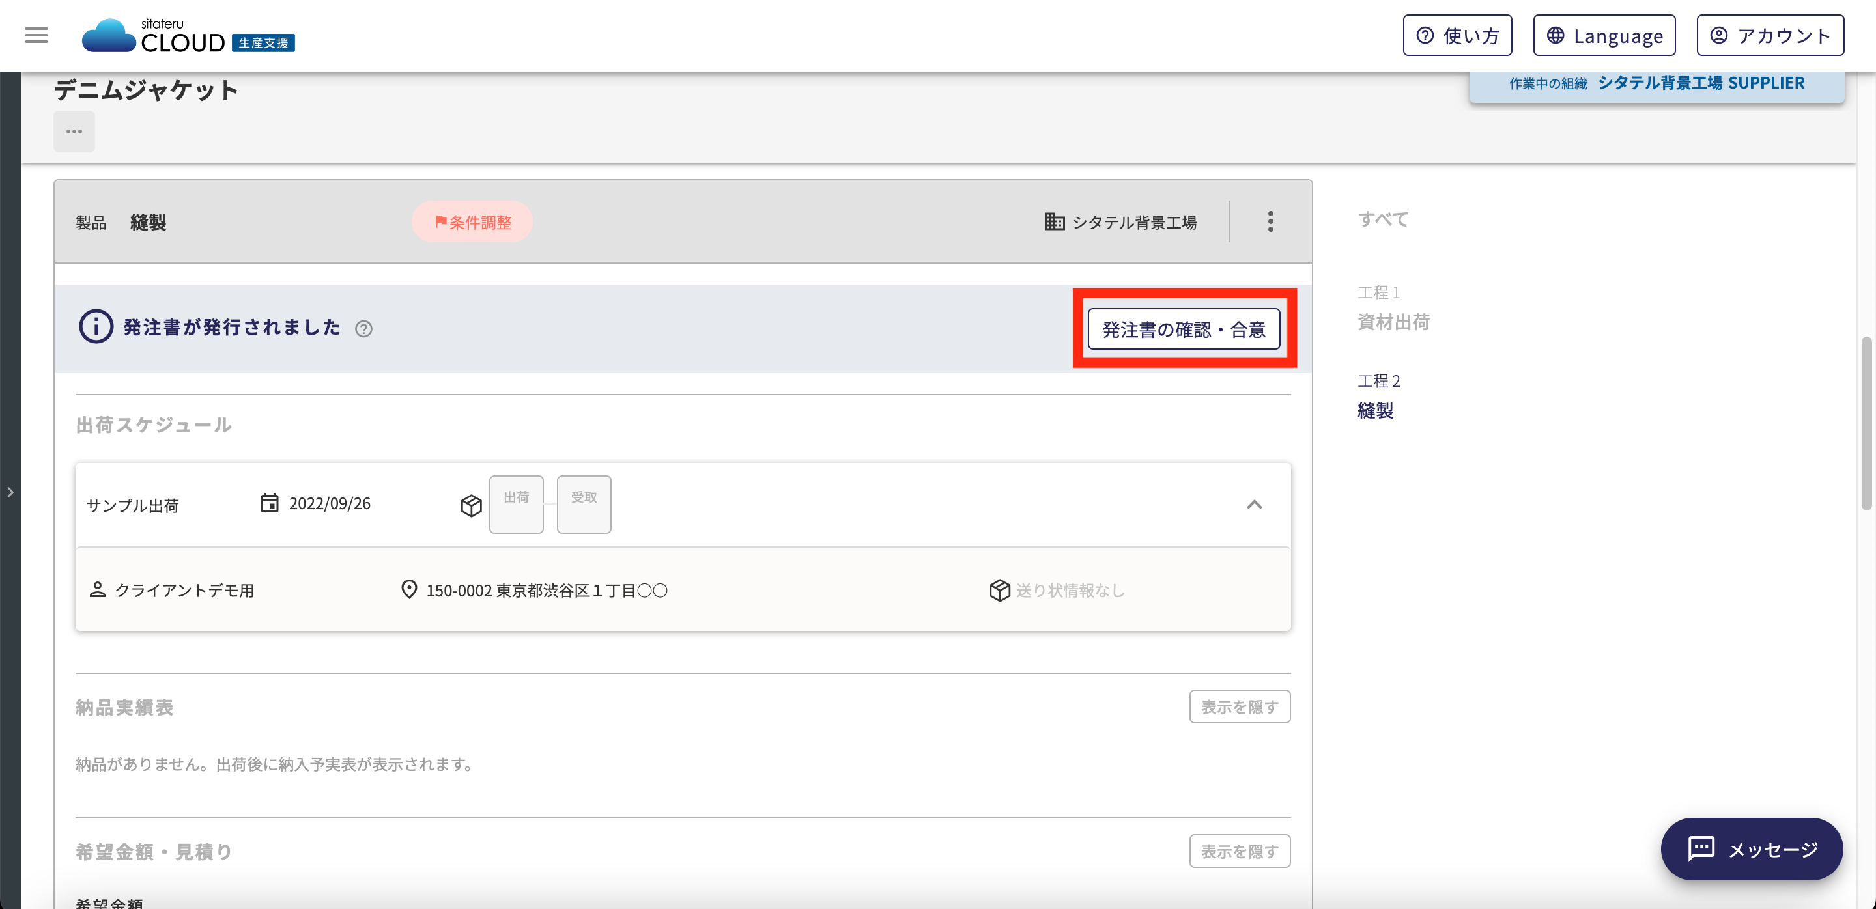Open the Language selector
Screen dimensions: 1876x909
(x=1604, y=35)
